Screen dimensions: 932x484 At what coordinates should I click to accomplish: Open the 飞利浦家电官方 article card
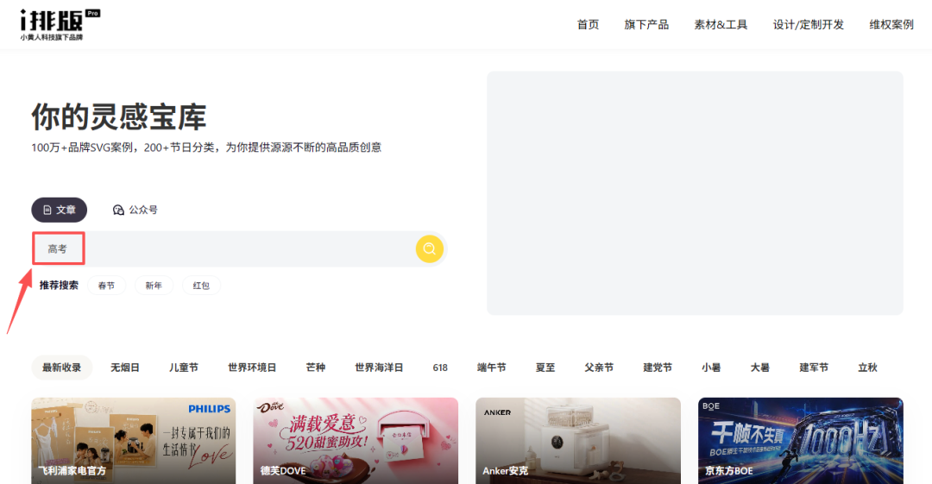point(134,441)
